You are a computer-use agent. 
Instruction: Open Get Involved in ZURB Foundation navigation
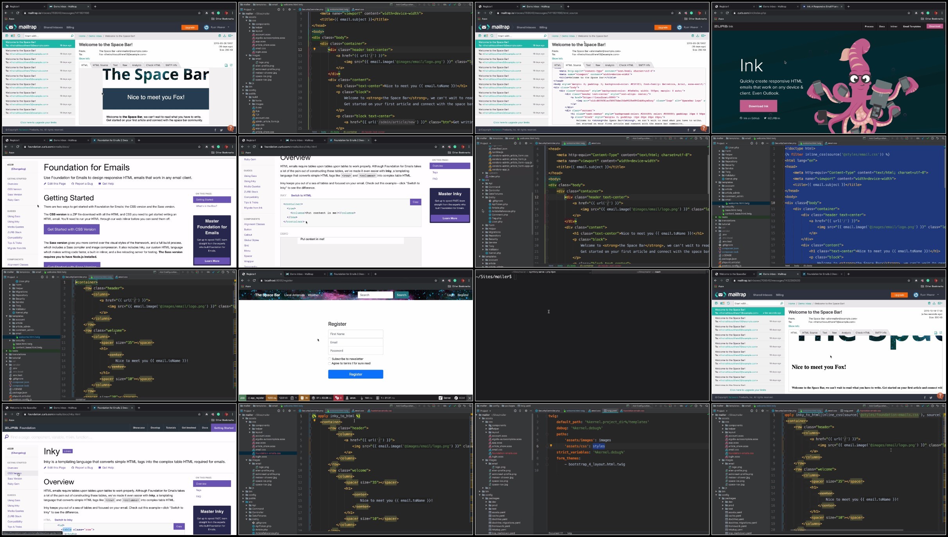(x=189, y=428)
